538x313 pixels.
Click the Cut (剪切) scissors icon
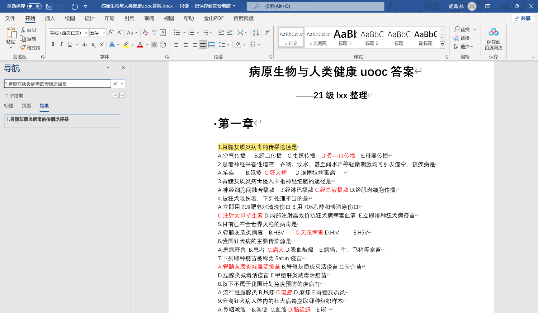point(23,30)
